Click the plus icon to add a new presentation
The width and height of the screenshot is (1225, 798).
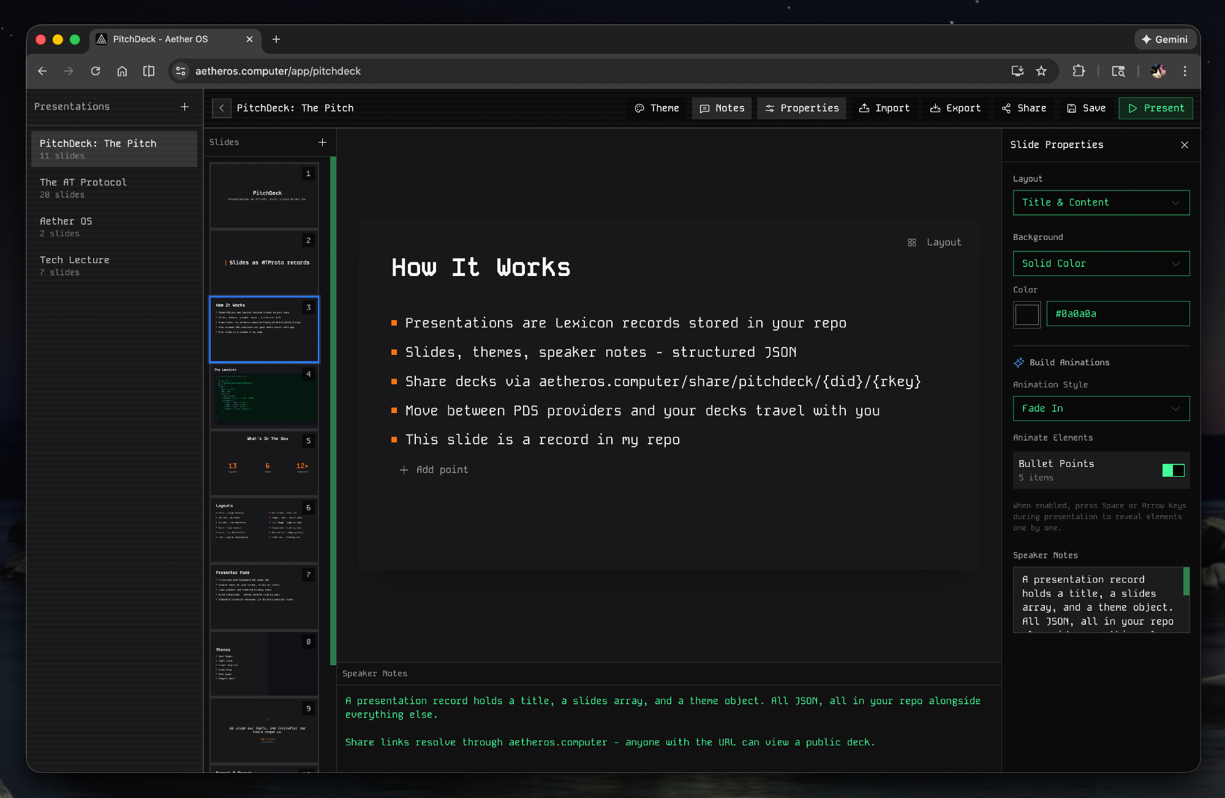click(184, 106)
